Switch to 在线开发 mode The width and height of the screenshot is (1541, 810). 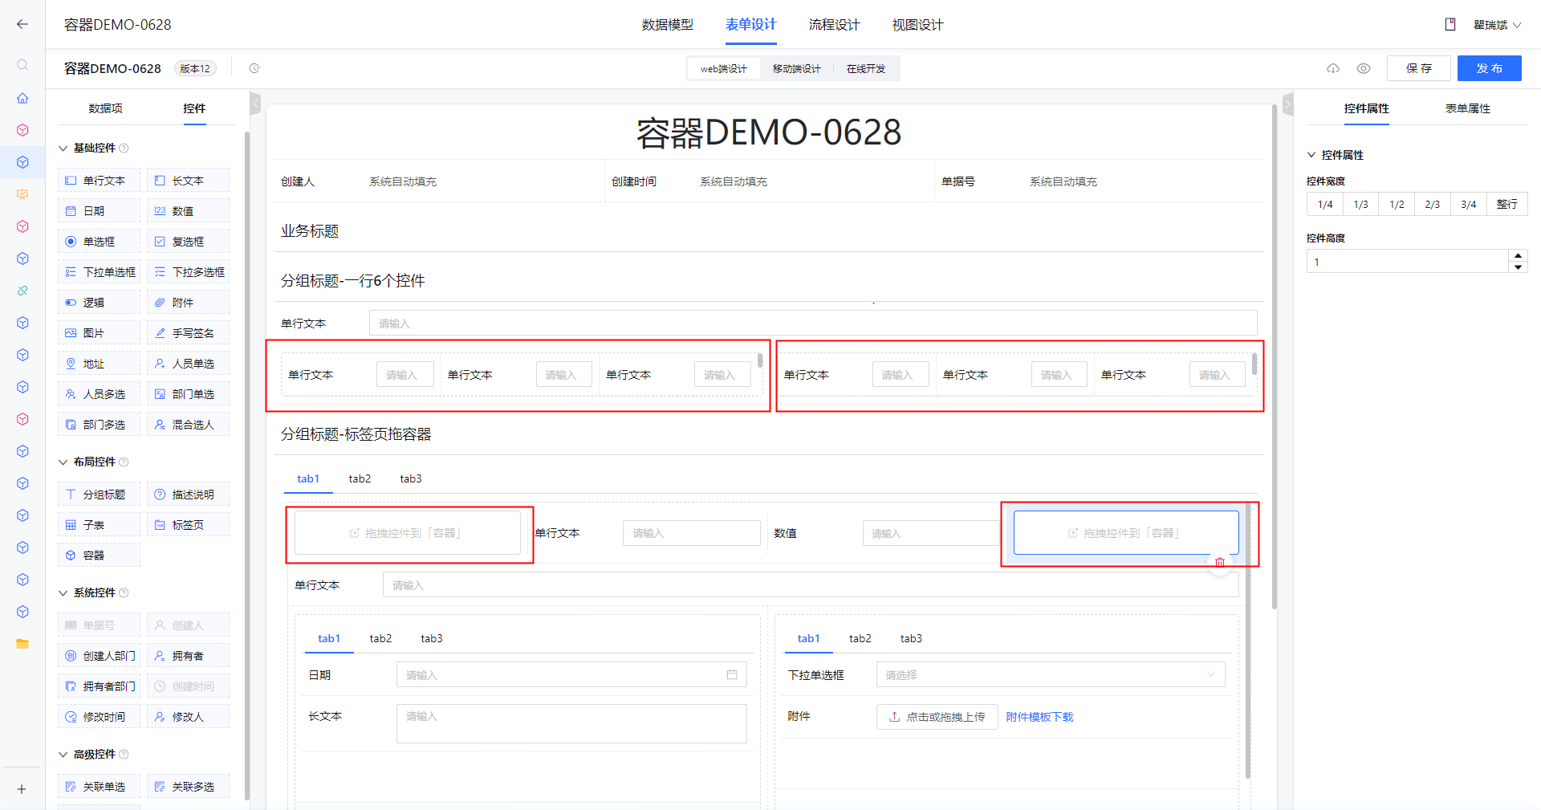coord(866,69)
